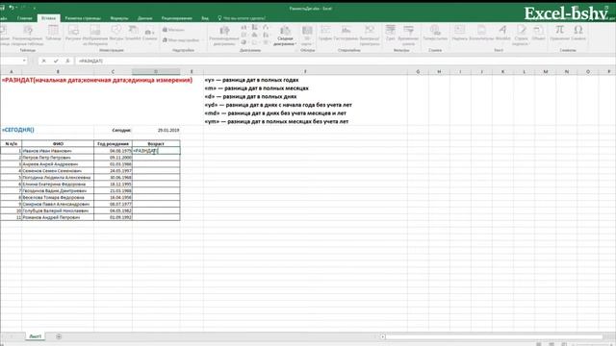Select the cell showing date 29.01.2019
This screenshot has width=616, height=346.
(x=156, y=130)
